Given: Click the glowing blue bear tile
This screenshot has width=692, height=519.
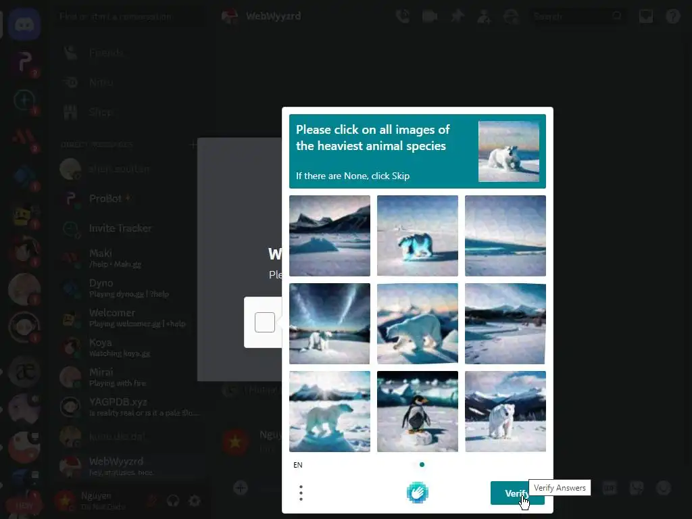Looking at the screenshot, I should pyautogui.click(x=418, y=236).
